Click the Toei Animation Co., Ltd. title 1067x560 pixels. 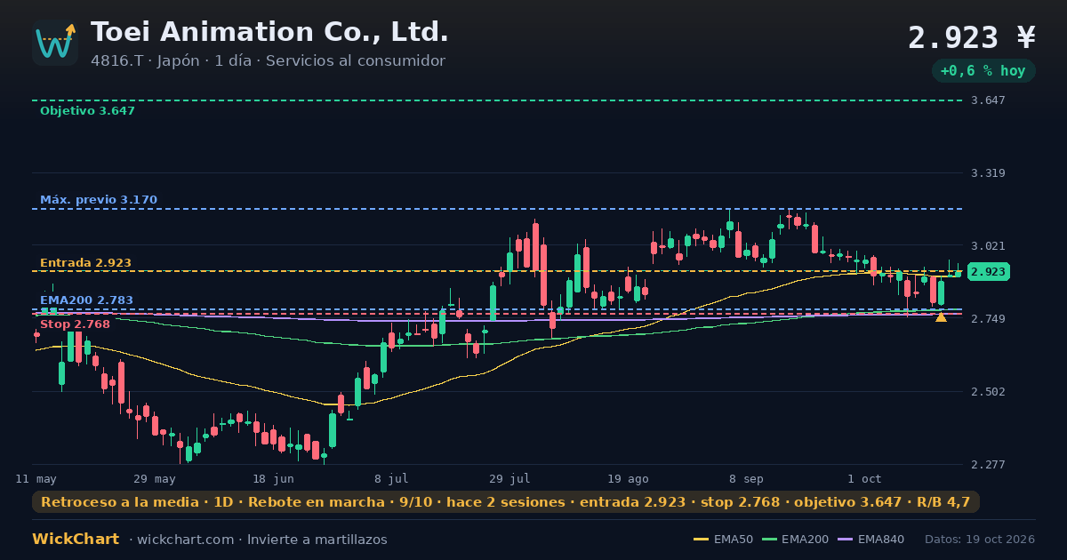269,32
